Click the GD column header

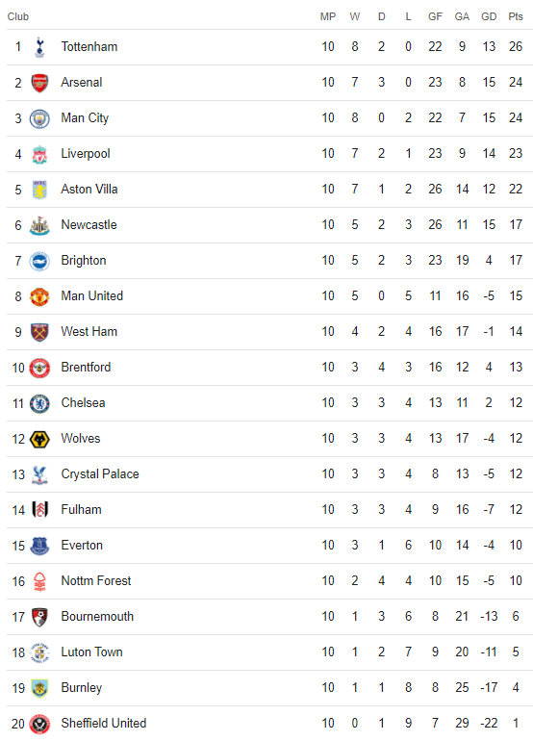point(489,16)
